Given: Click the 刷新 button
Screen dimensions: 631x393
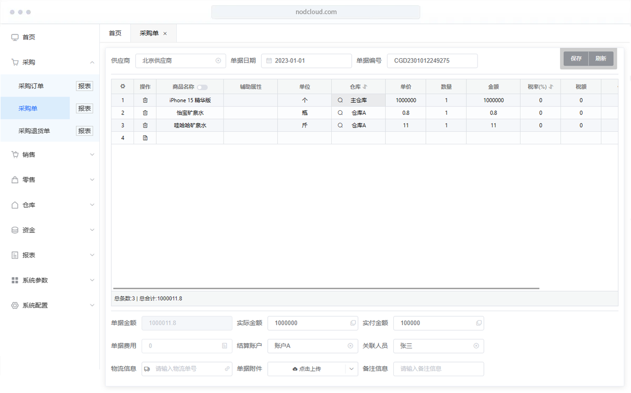Looking at the screenshot, I should click(601, 59).
